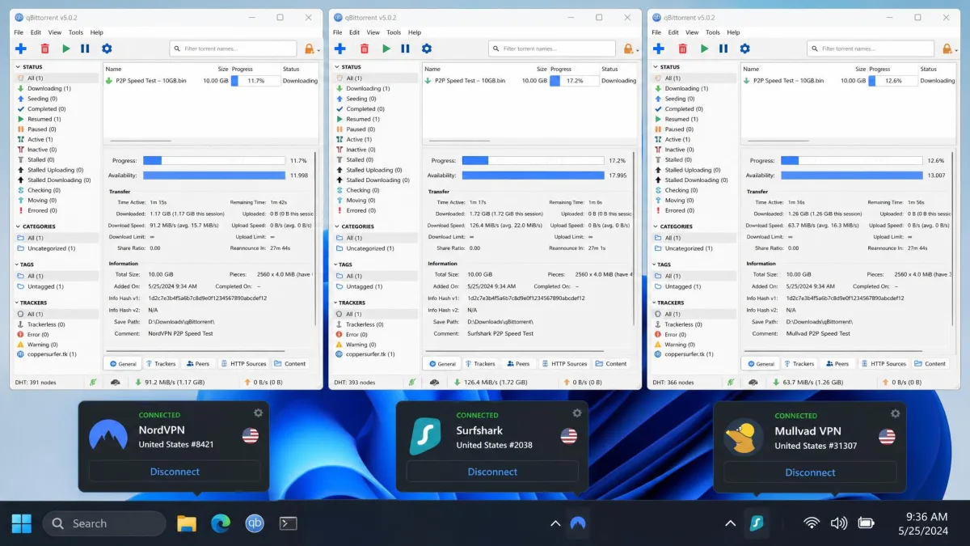The image size is (970, 546).
Task: Click US flag in Mullvad VPN panel
Action: pos(888,437)
